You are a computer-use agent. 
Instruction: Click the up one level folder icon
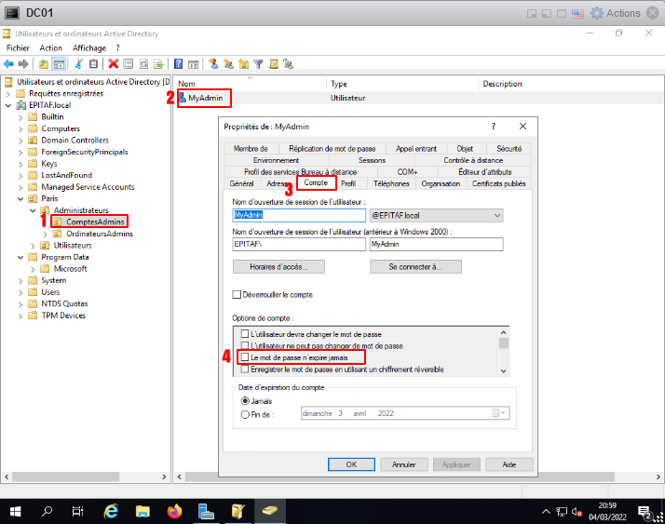(x=44, y=64)
